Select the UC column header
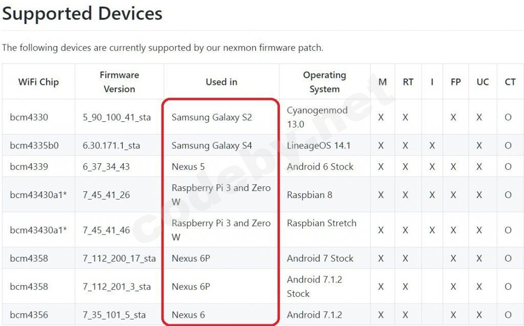 (x=483, y=82)
